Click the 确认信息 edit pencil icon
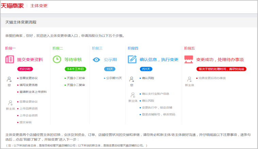258x149 pixels. [x=132, y=59]
